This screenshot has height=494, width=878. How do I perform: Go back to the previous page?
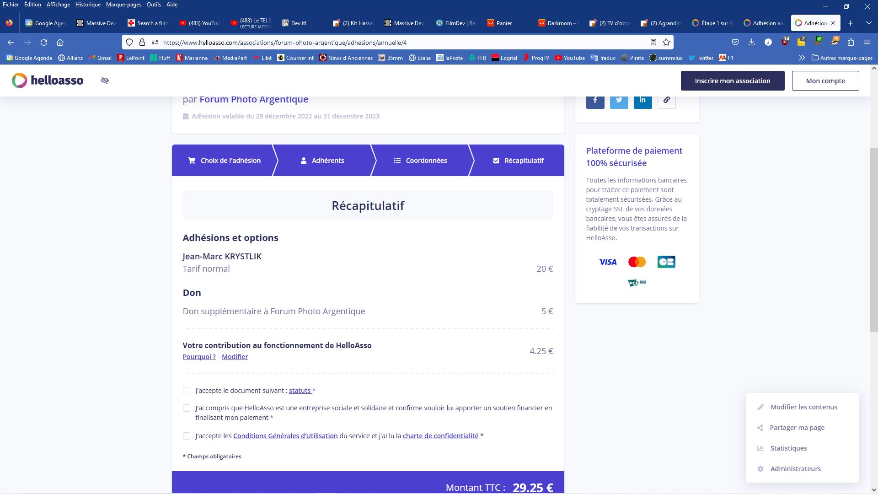[x=11, y=42]
